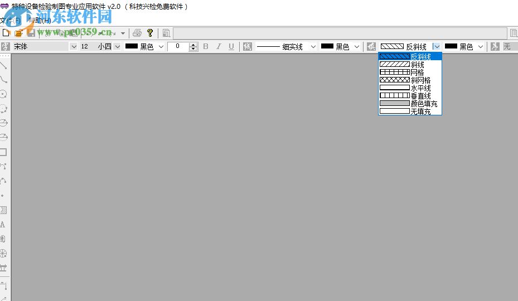Choose 斜网格 fill pattern
518x301 pixels.
[x=410, y=80]
